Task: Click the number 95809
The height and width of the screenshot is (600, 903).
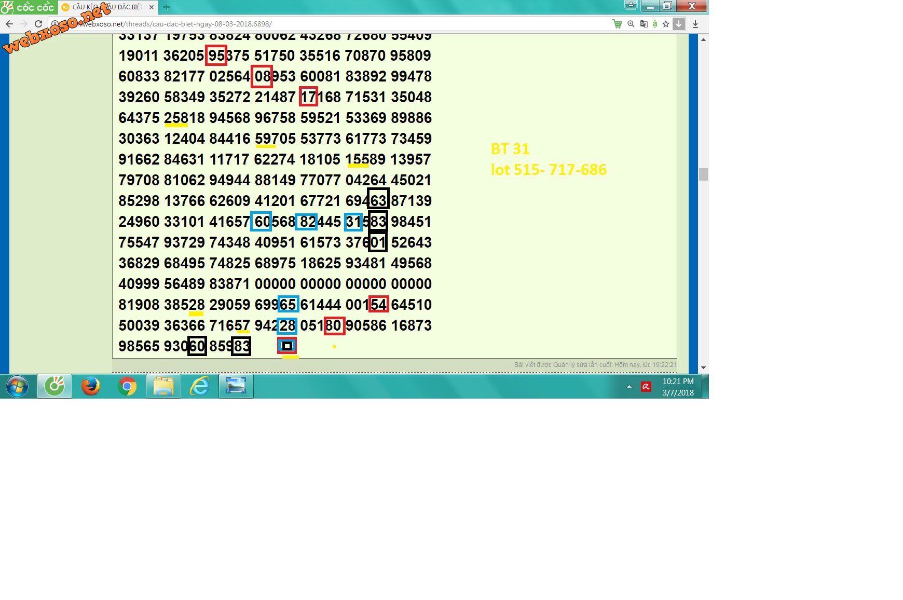Action: point(411,56)
